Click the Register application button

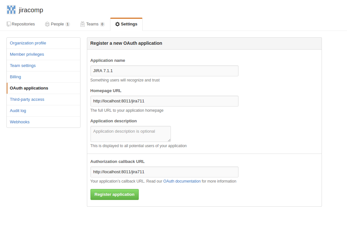point(114,194)
